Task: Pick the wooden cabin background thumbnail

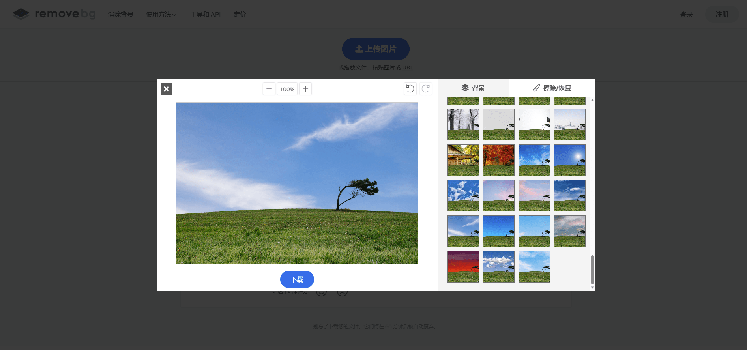Action: (x=463, y=160)
